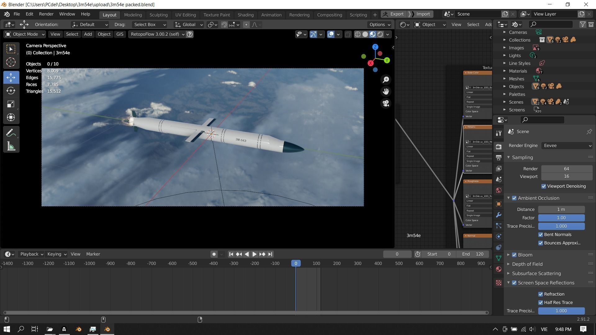
Task: Click the pan view hand icon
Action: coord(386,92)
